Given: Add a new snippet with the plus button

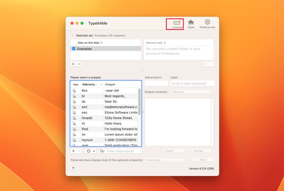Looking at the screenshot, I should click(x=73, y=151).
